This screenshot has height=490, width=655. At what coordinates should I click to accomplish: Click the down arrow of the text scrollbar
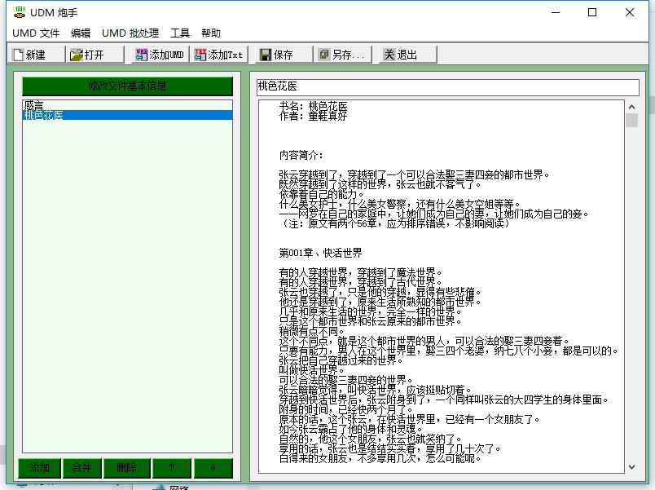pos(631,466)
